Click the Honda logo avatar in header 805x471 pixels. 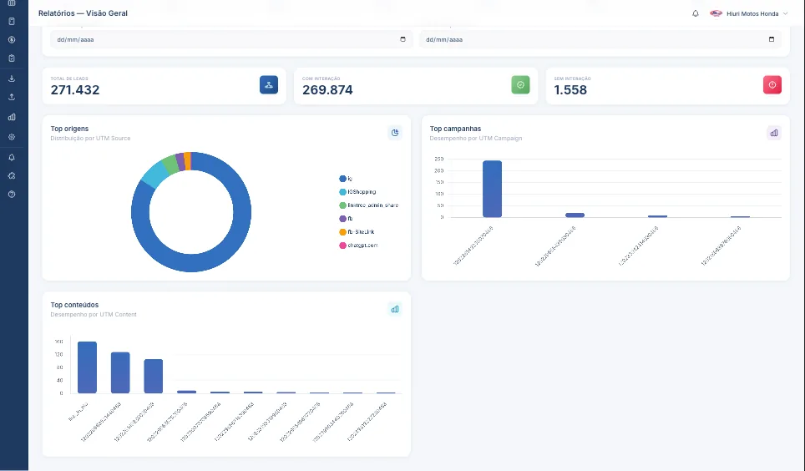point(716,13)
